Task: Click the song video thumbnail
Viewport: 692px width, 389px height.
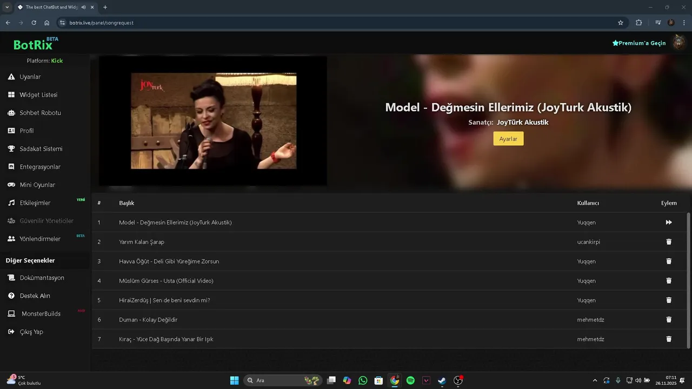Action: point(213,121)
